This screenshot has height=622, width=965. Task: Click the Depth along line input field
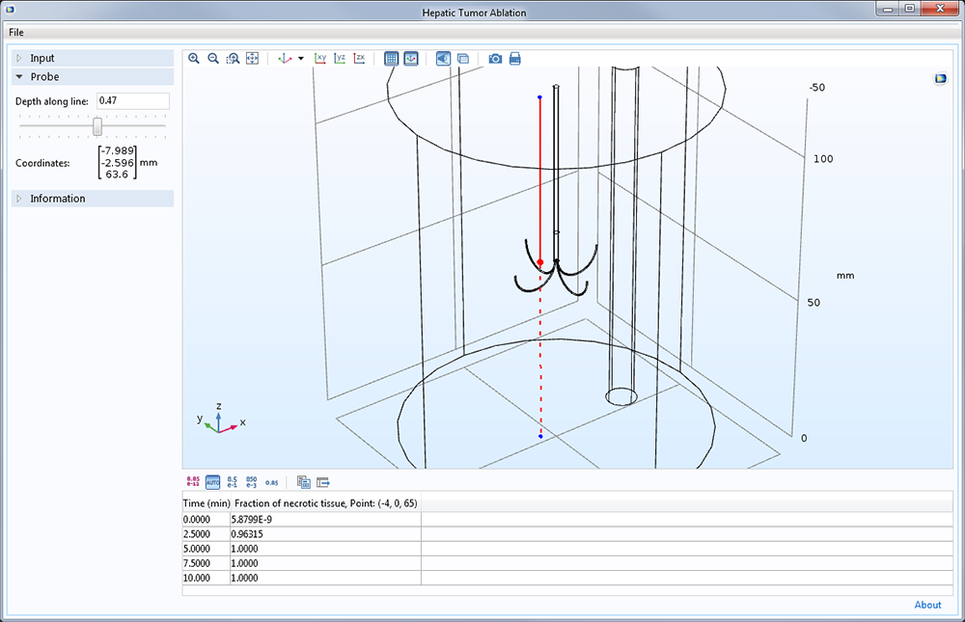point(132,101)
